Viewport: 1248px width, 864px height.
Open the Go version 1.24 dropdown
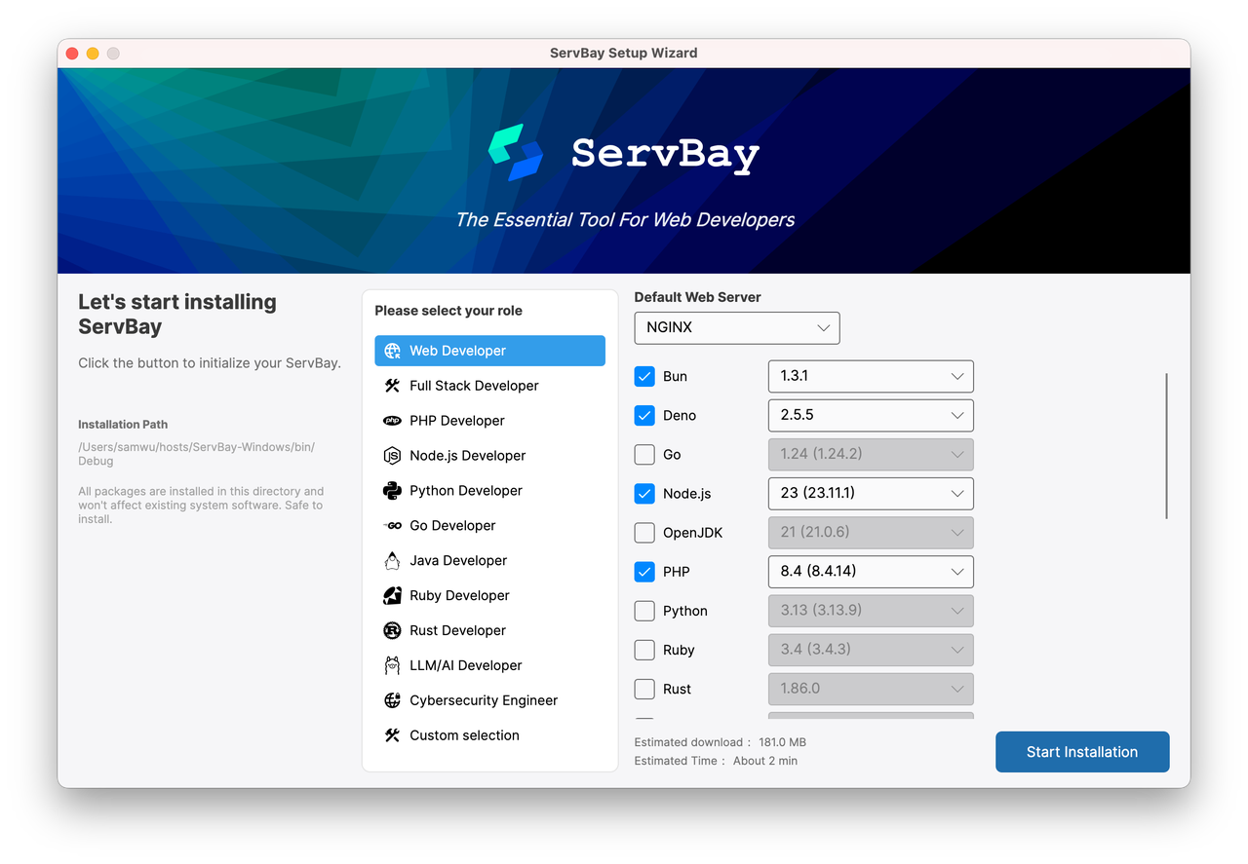871,454
